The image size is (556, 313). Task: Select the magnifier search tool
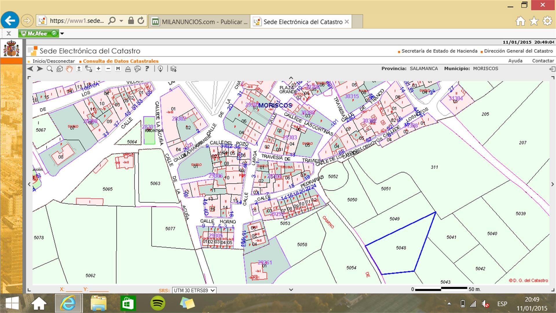tap(50, 69)
